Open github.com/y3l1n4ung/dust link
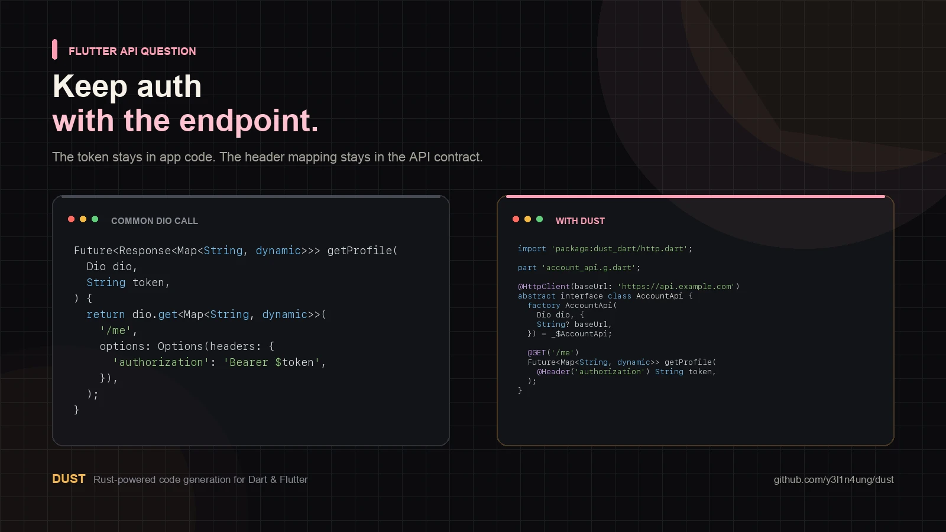This screenshot has height=532, width=946. (834, 479)
